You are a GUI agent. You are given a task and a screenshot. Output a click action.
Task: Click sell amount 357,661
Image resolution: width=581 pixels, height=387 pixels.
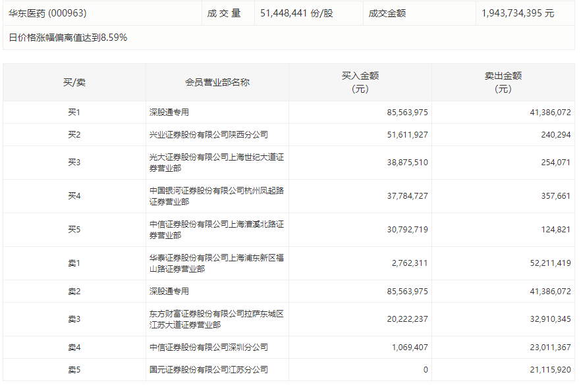(x=556, y=195)
